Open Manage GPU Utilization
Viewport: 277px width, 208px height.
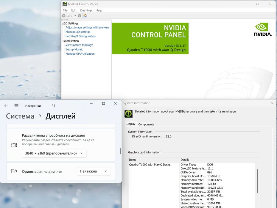coord(80,54)
